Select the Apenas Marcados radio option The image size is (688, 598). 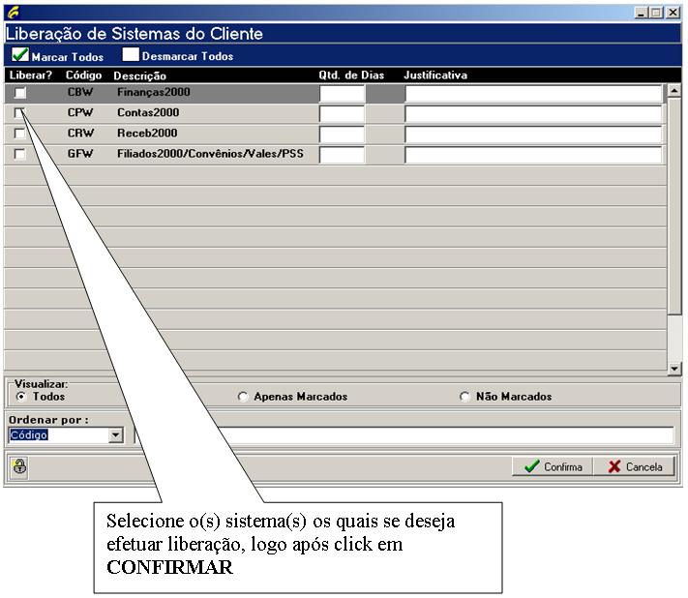pos(243,397)
